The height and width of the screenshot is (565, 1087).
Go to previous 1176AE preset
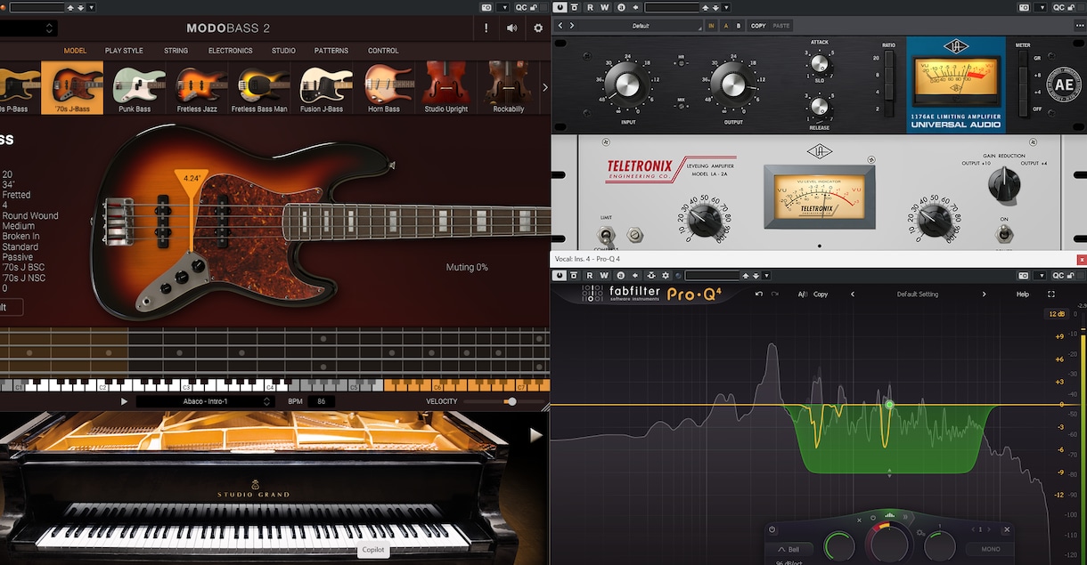tap(560, 26)
